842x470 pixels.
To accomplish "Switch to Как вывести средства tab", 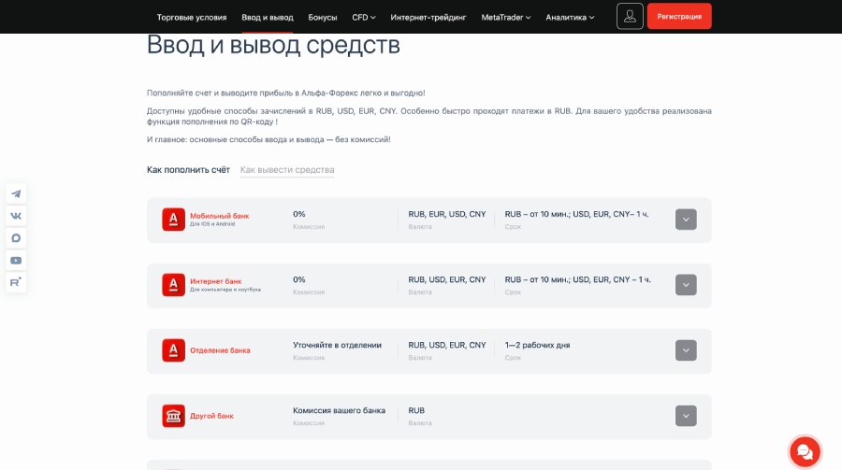I will 287,169.
